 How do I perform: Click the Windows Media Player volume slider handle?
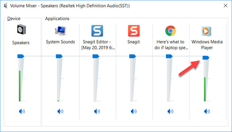(x=206, y=58)
